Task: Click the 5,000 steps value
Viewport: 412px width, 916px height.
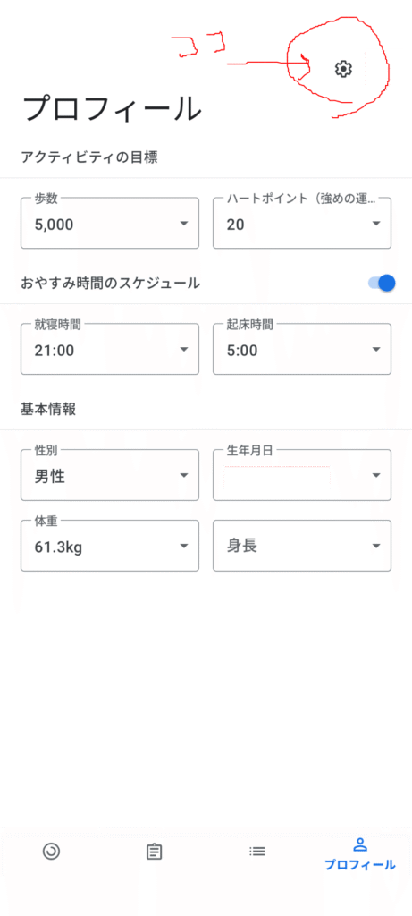Action: coord(55,225)
